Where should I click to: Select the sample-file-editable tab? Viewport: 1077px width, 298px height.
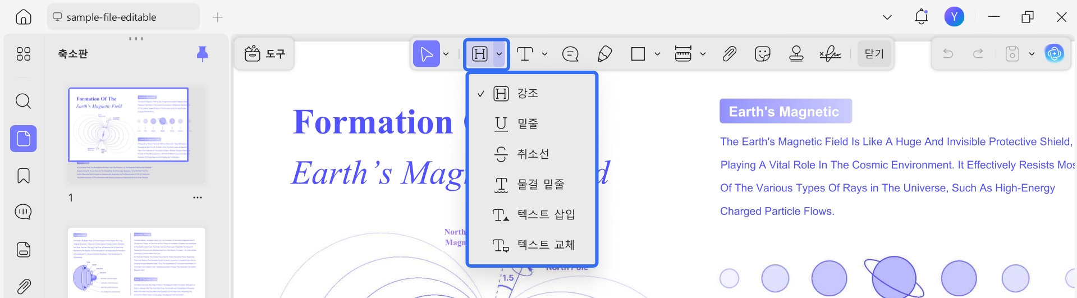click(123, 17)
